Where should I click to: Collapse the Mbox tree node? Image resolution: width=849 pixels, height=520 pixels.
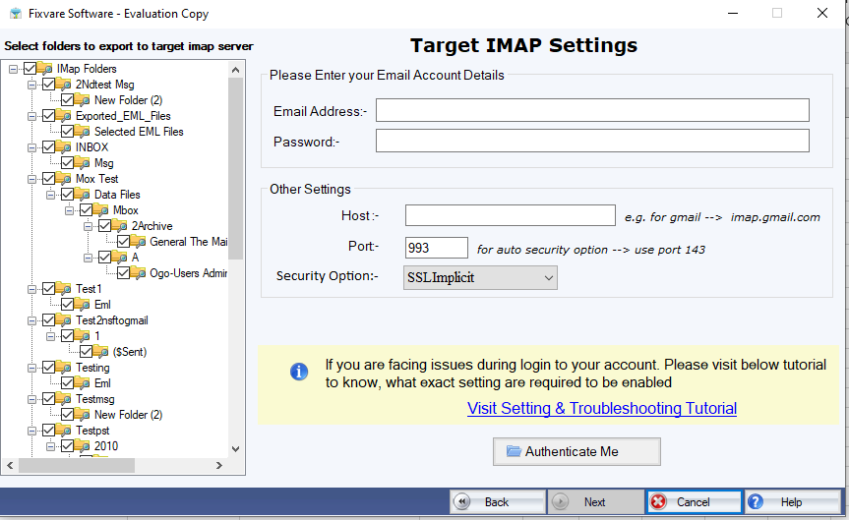tap(69, 210)
